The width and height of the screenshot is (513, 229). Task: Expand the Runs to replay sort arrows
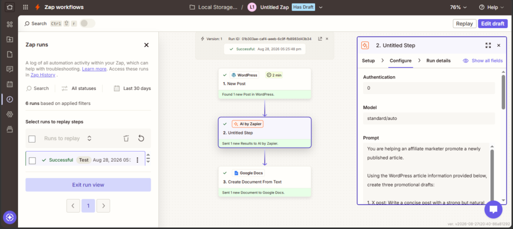(x=89, y=138)
